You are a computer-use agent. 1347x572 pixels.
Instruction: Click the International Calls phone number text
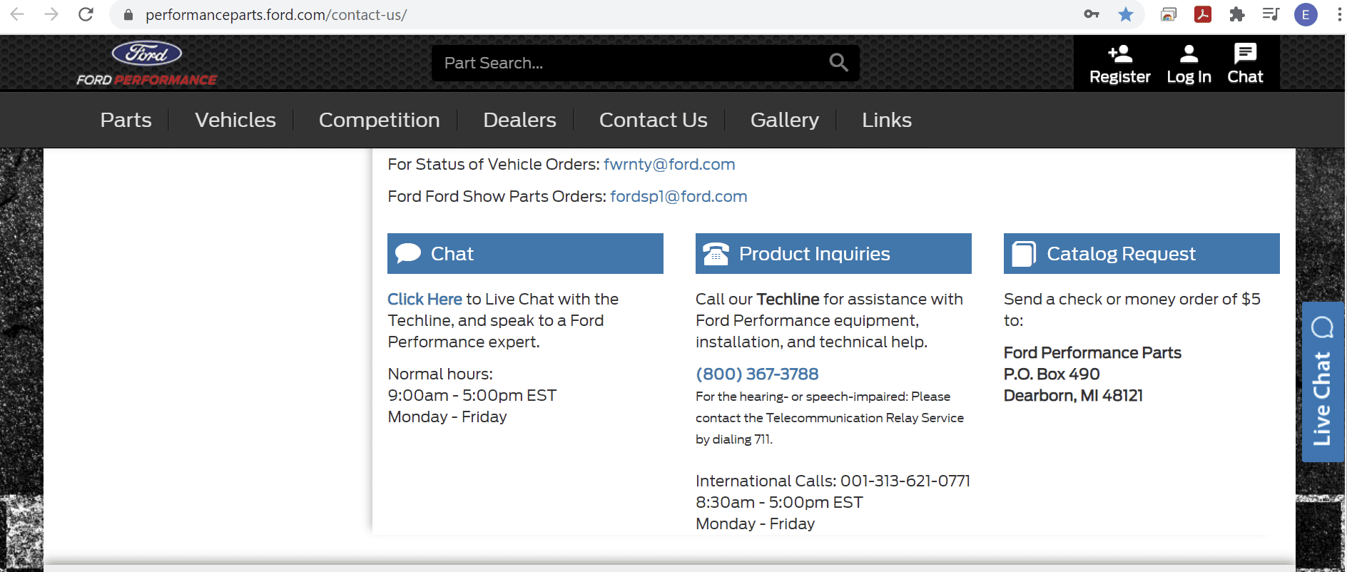[905, 481]
